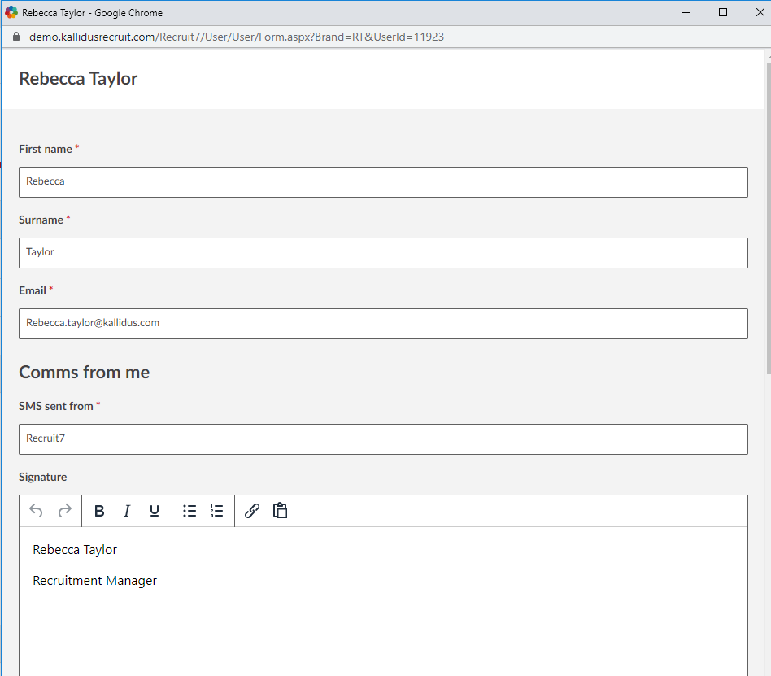771x676 pixels.
Task: View site info via padlock icon
Action: [x=15, y=37]
